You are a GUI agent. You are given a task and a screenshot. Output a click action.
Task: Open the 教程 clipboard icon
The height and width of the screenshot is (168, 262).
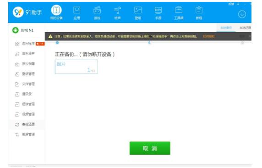199,13
